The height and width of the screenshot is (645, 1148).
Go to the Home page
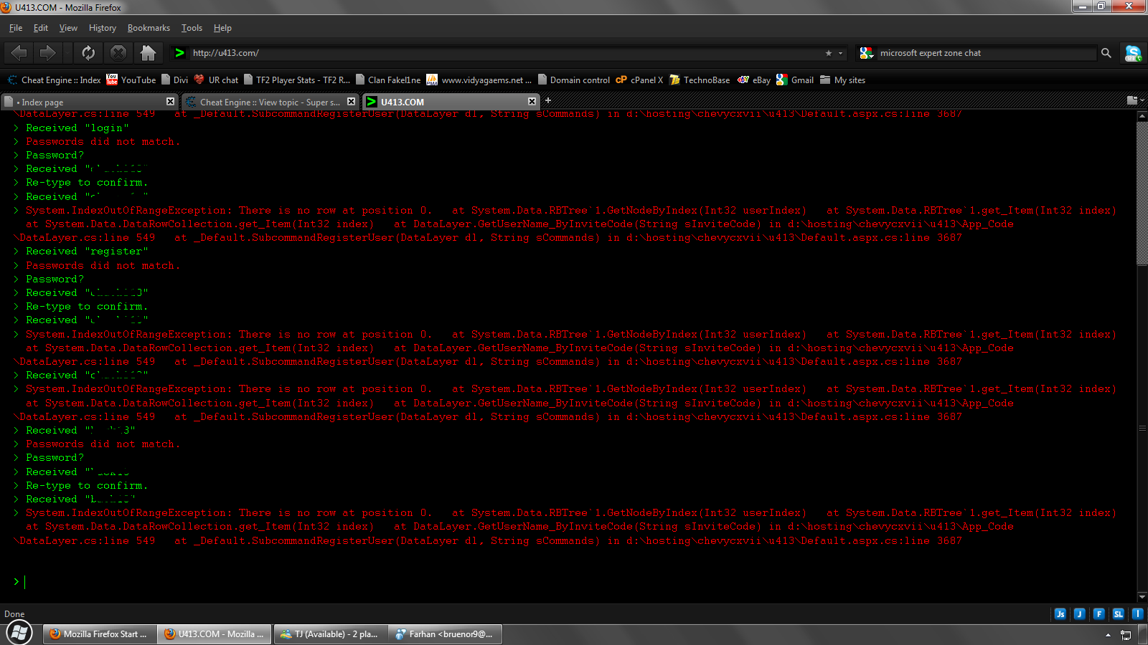[149, 52]
